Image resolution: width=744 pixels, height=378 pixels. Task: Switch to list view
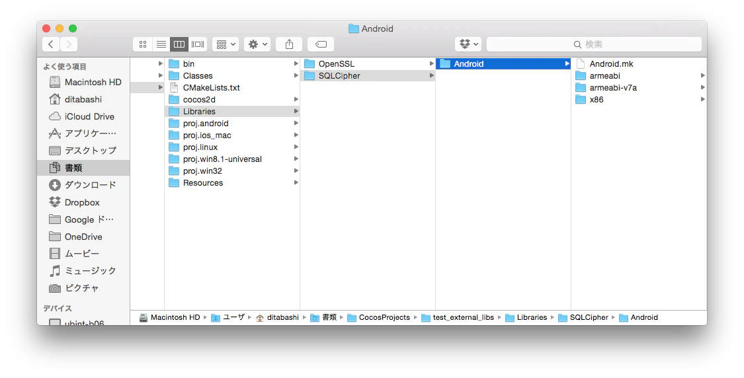[161, 44]
